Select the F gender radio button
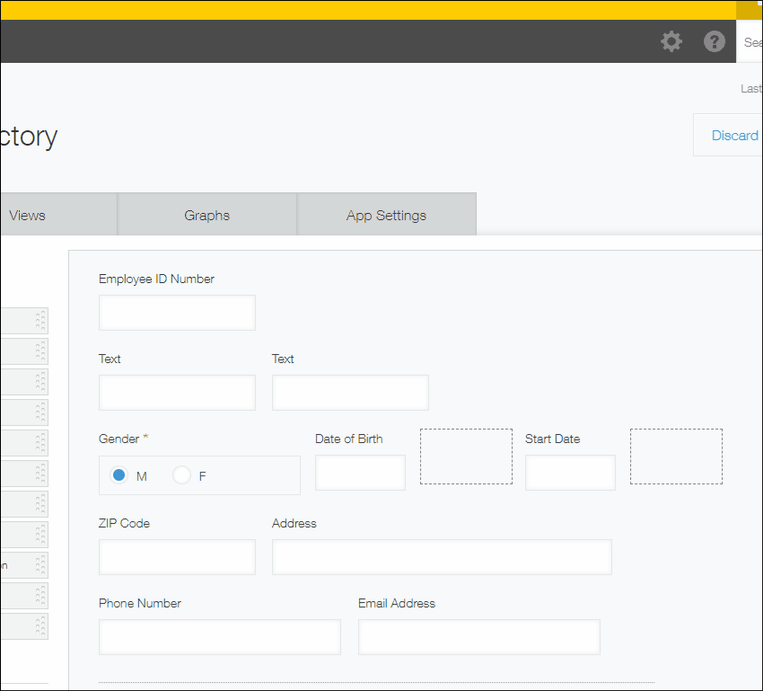 [182, 475]
